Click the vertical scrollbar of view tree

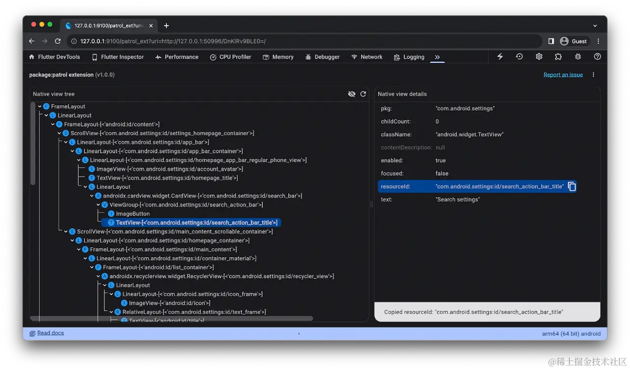[x=33, y=143]
